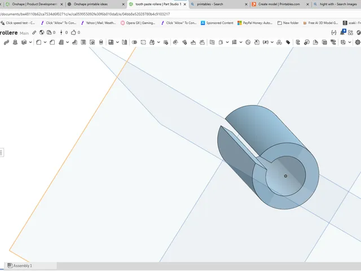Open the Variable (x) tool
The width and height of the screenshot is (361, 271).
point(266,42)
